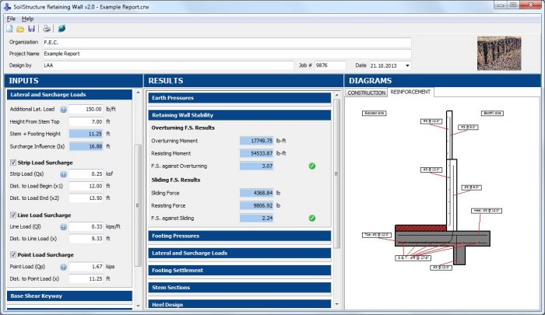This screenshot has height=315, width=545.
Task: Disable the Point Load Surcharge checkbox
Action: [12, 254]
